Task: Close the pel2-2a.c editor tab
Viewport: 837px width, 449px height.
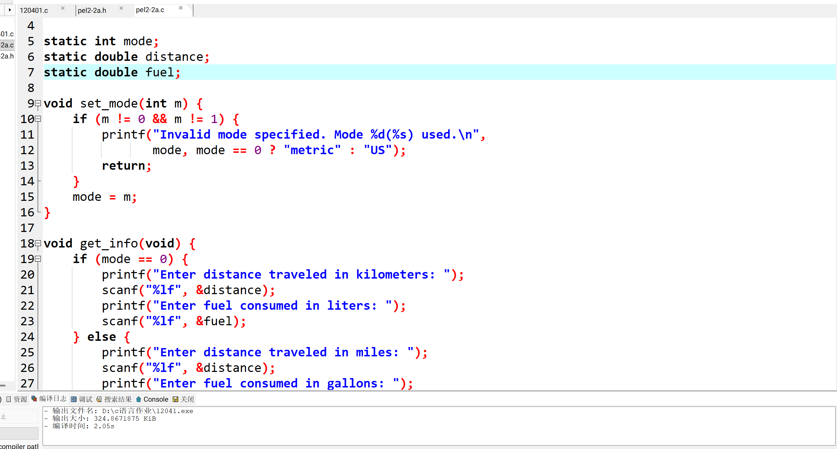Action: coord(181,8)
